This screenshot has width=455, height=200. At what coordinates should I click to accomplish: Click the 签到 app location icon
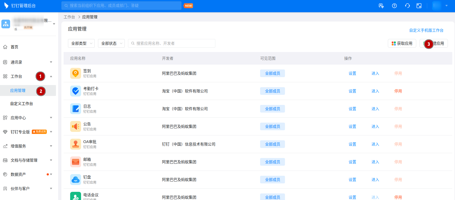pyautogui.click(x=76, y=73)
